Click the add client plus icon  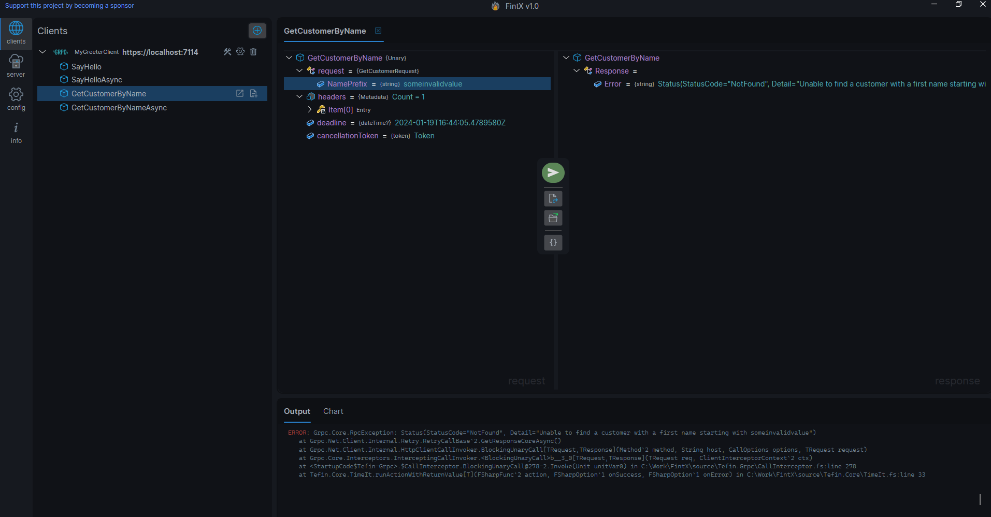click(x=257, y=31)
